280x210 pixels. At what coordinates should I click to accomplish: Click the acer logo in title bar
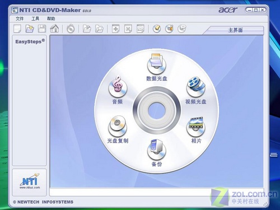(x=228, y=10)
